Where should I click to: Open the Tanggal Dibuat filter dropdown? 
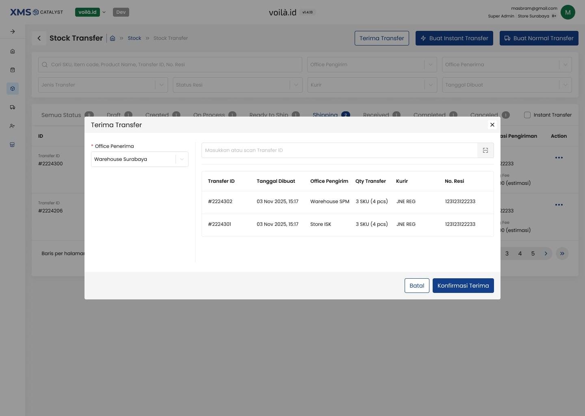pos(507,85)
